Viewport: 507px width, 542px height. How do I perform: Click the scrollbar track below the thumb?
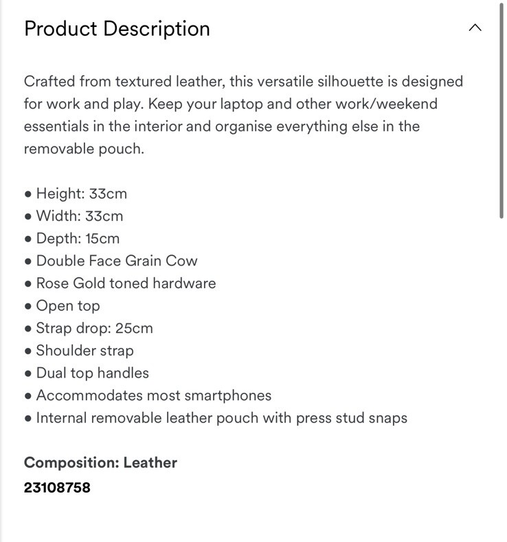tap(502, 380)
